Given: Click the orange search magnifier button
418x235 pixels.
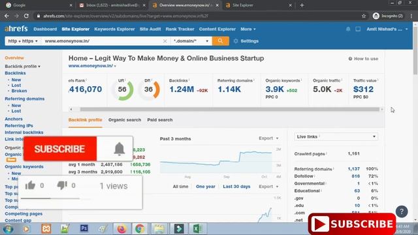Looking at the screenshot, I should click(x=221, y=41).
